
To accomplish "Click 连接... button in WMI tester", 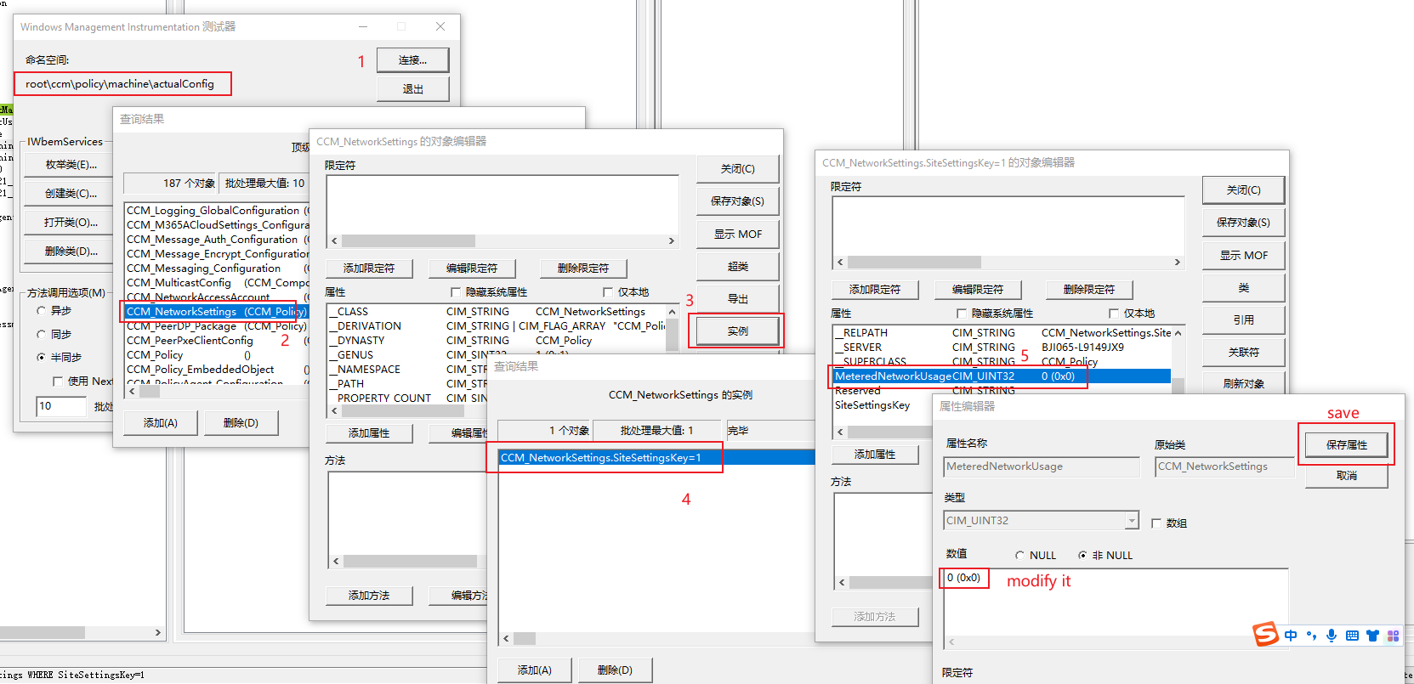I will click(412, 60).
